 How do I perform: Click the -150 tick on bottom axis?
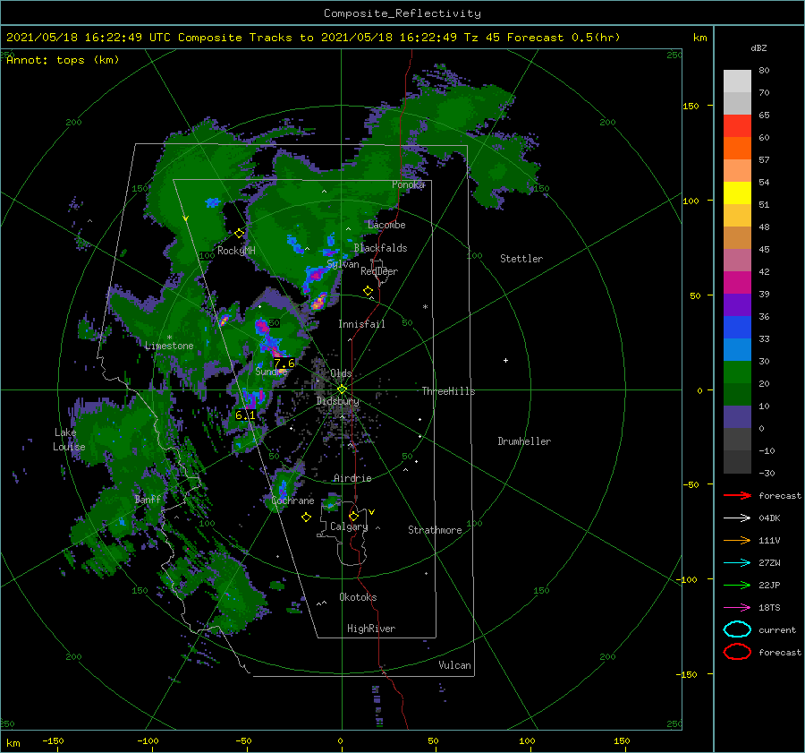coord(53,740)
